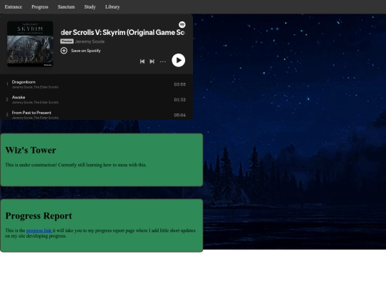Visit the Library nav link
Image resolution: width=386 pixels, height=289 pixels.
(112, 7)
